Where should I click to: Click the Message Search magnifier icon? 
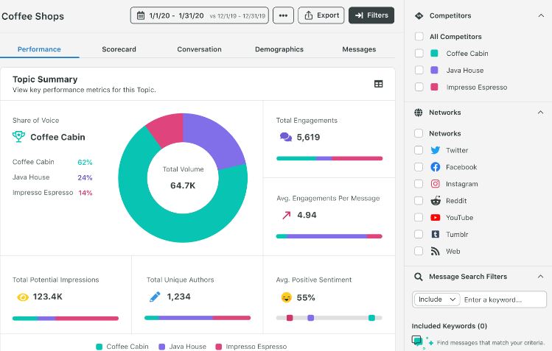pos(418,277)
